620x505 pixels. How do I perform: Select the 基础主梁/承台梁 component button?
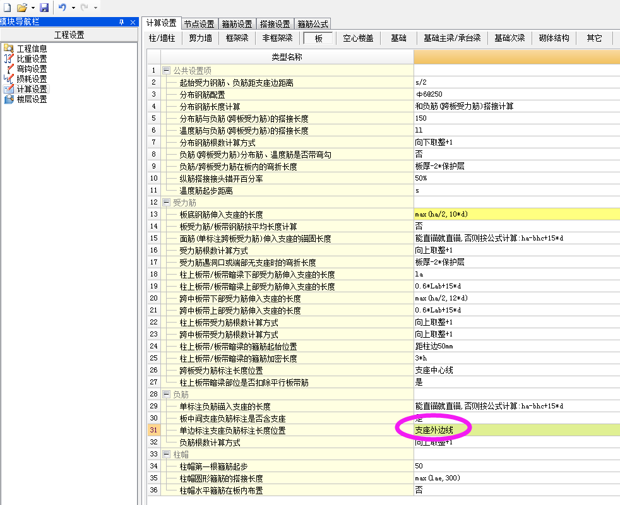(x=452, y=38)
